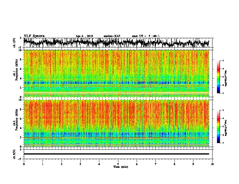Image resolution: width=239 pixels, height=184 pixels.
Task: Click the ch.2 colorbar axis label text
Action: pyautogui.click(x=226, y=128)
